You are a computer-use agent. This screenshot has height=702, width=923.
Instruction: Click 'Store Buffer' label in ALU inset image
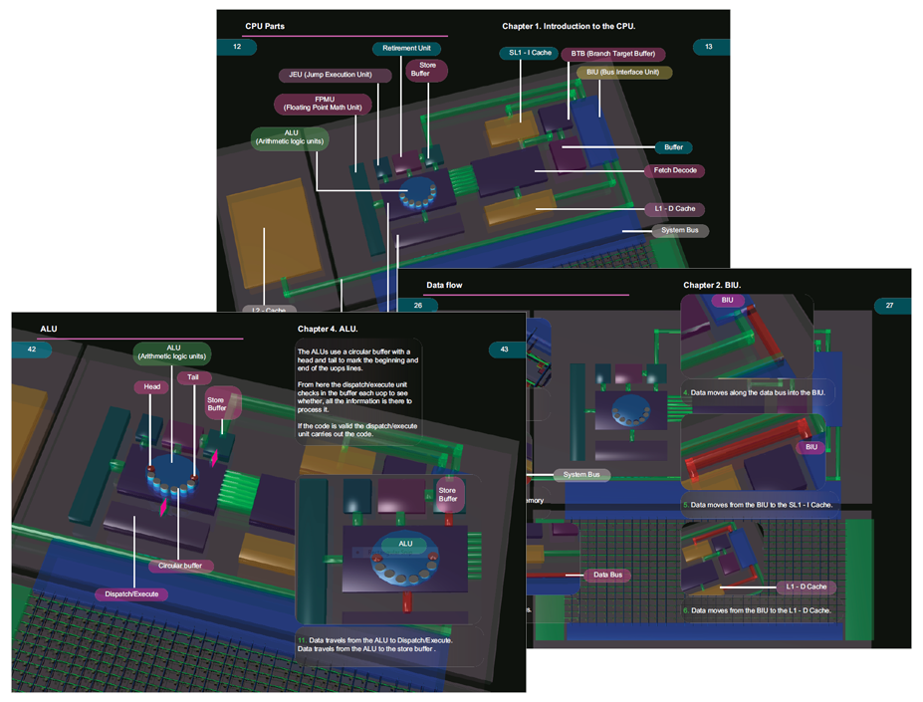coord(448,495)
